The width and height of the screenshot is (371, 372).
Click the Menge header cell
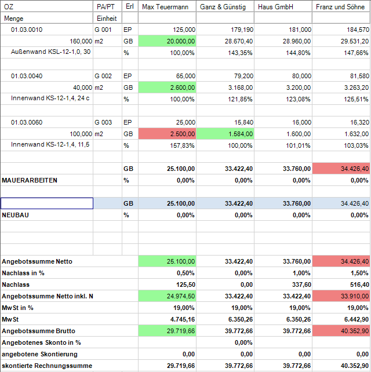tap(47, 18)
